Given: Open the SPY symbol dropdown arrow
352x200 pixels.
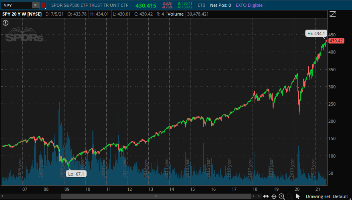Looking at the screenshot, I should tap(35, 5).
